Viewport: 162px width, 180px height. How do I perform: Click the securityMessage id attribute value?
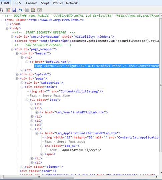(45, 37)
